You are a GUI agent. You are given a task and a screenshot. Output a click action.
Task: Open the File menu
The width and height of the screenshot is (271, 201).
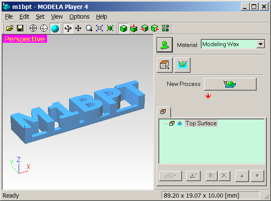click(x=9, y=17)
